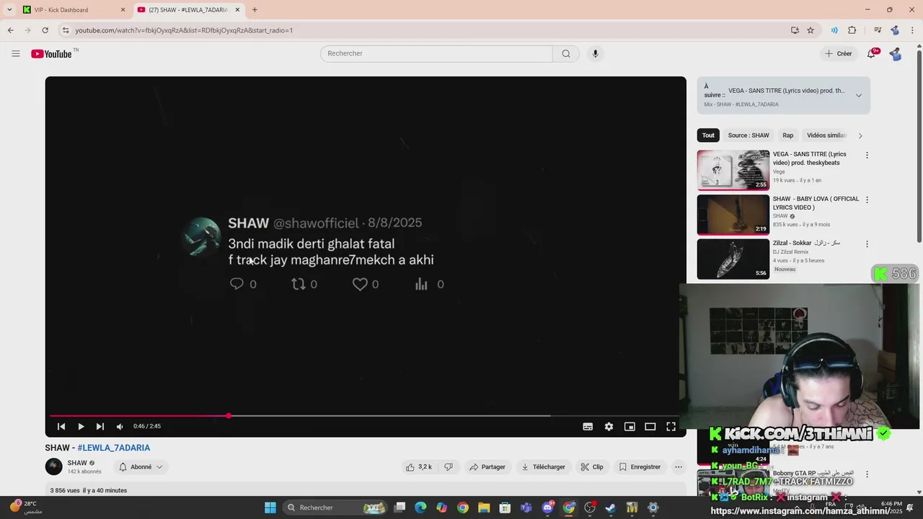Open the YouTube account avatar menu
923x519 pixels.
895,53
